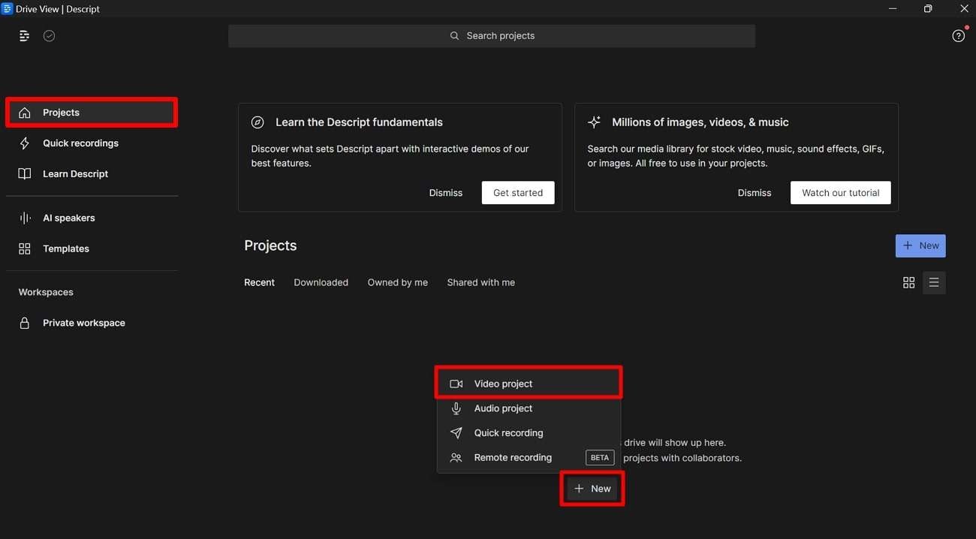This screenshot has height=539, width=976.
Task: Open Learn Descript in the sidebar
Action: 92,174
